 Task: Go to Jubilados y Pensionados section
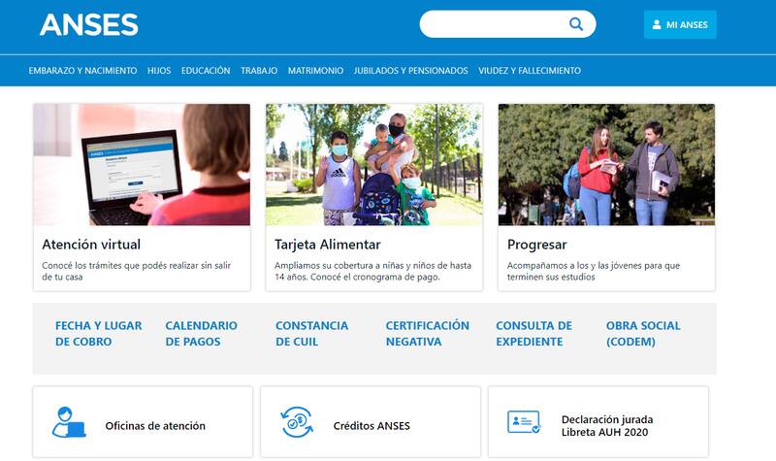point(410,71)
